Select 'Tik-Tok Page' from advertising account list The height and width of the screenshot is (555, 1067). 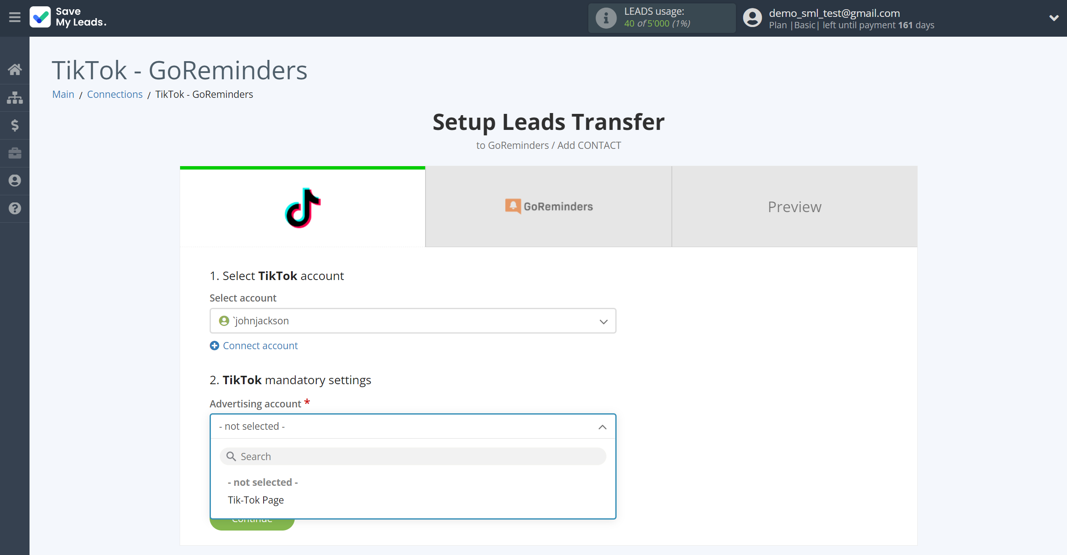[x=256, y=500]
